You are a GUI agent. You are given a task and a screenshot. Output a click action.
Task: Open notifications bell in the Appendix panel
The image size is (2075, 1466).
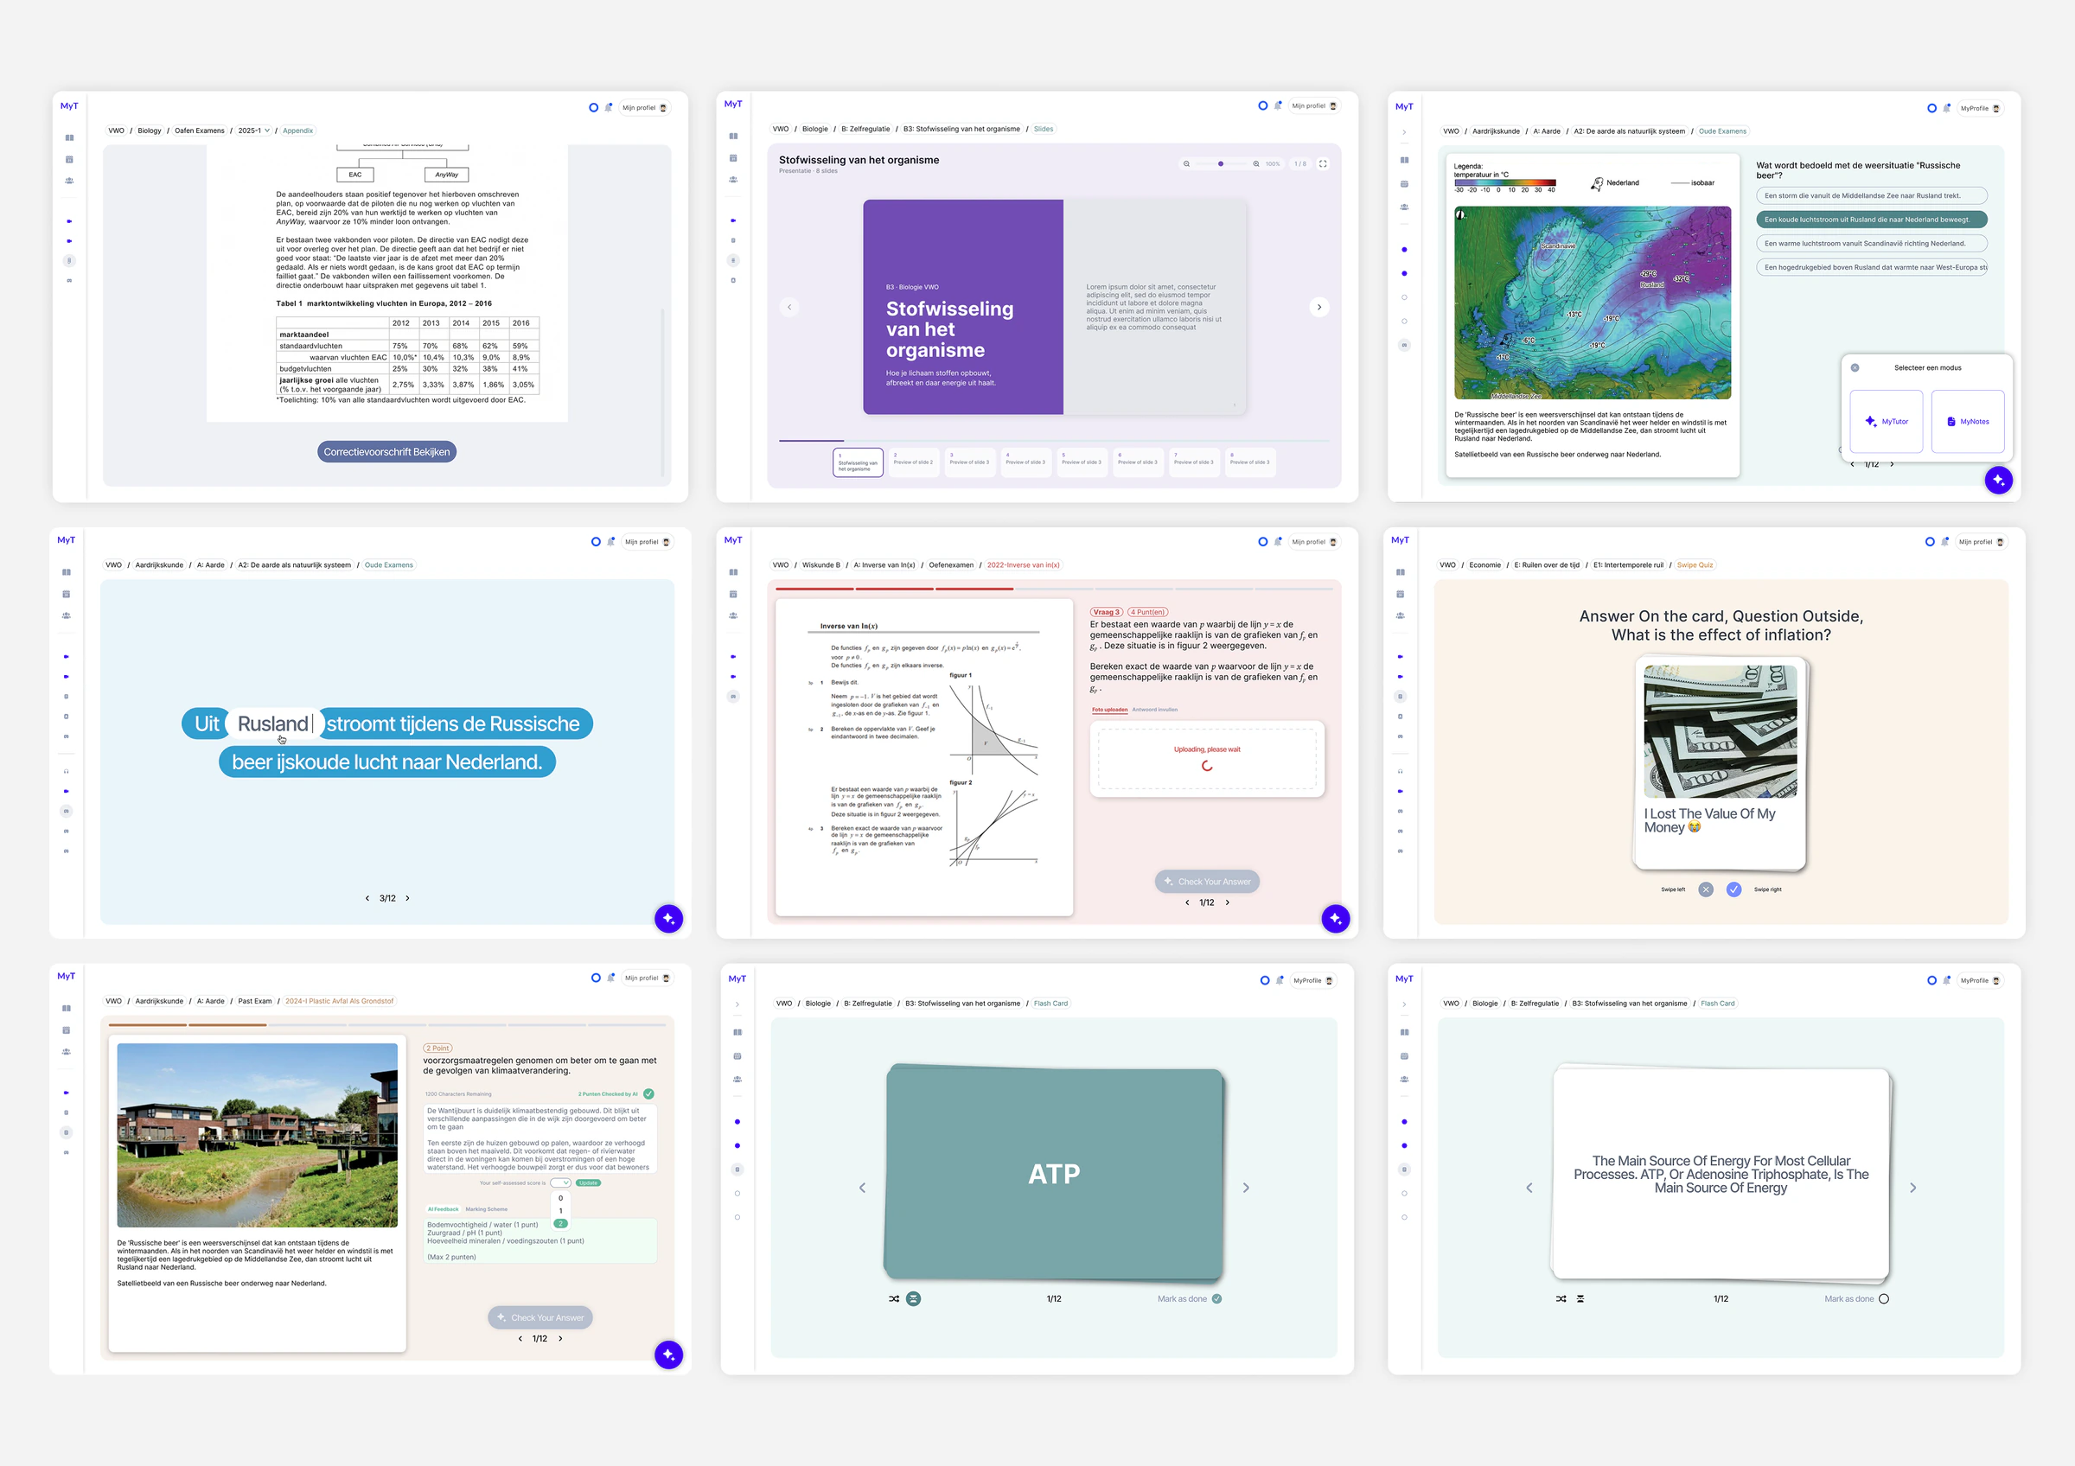608,107
